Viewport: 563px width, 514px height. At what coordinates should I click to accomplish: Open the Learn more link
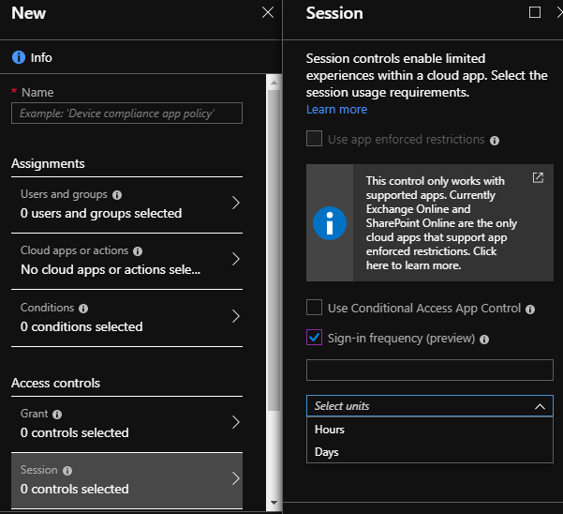click(336, 110)
